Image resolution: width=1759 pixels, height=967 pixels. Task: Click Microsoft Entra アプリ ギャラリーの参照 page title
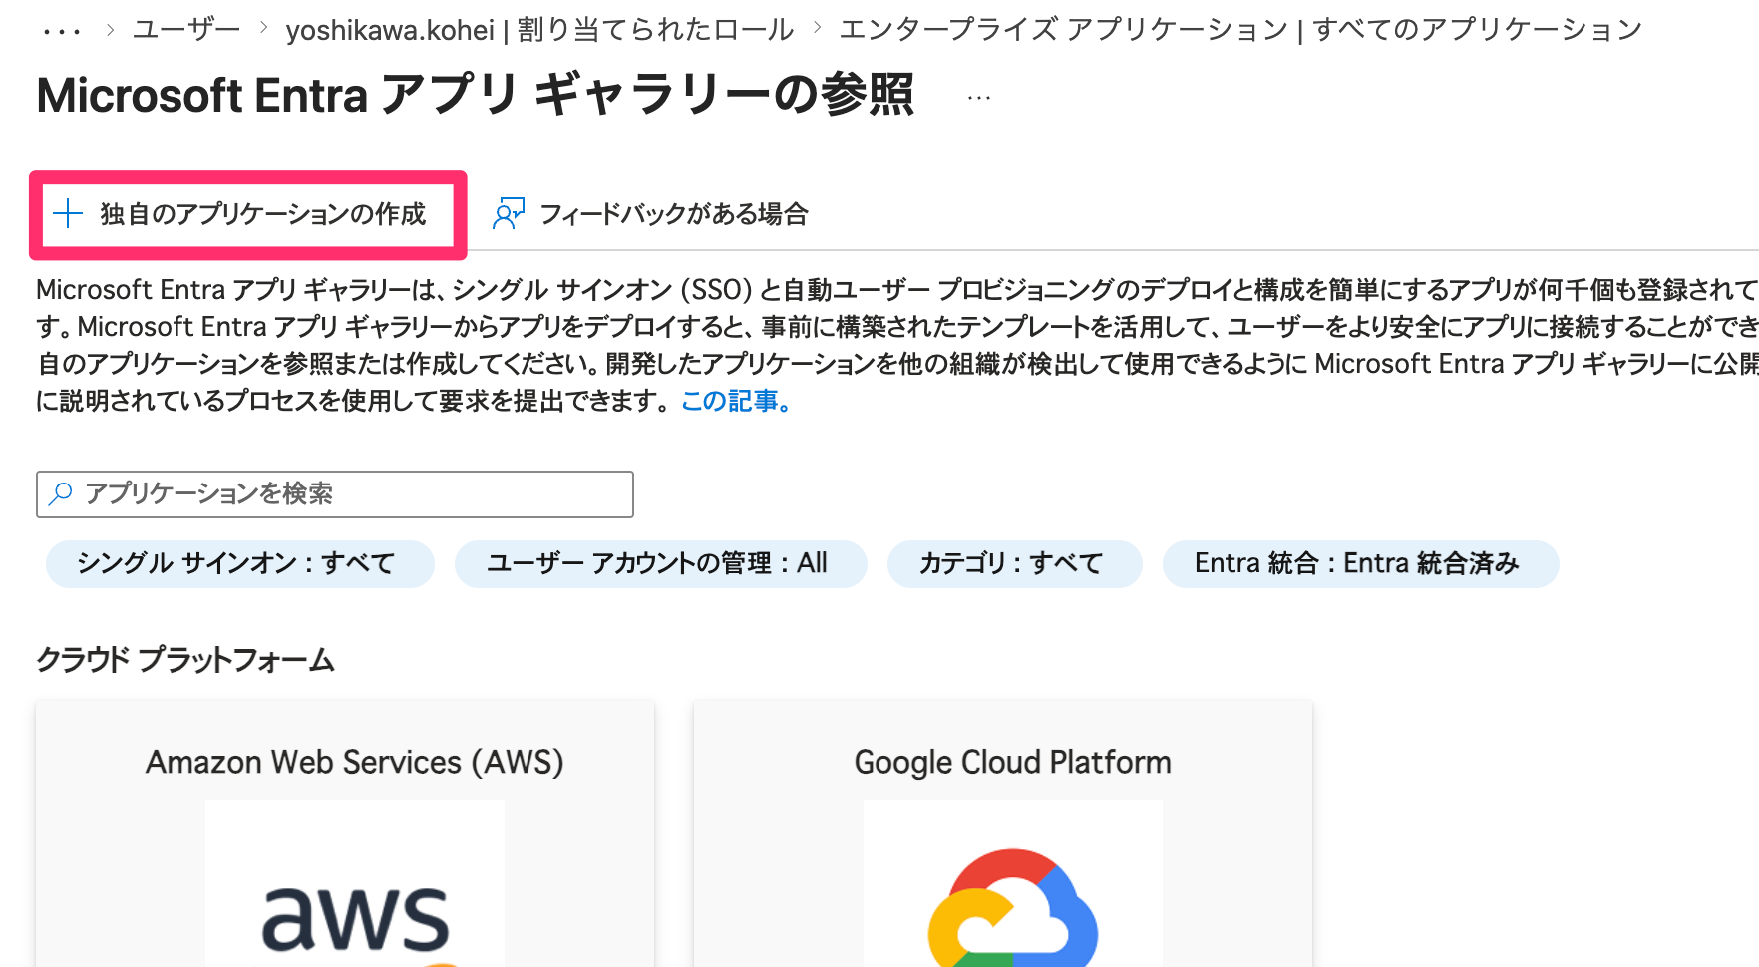476,96
